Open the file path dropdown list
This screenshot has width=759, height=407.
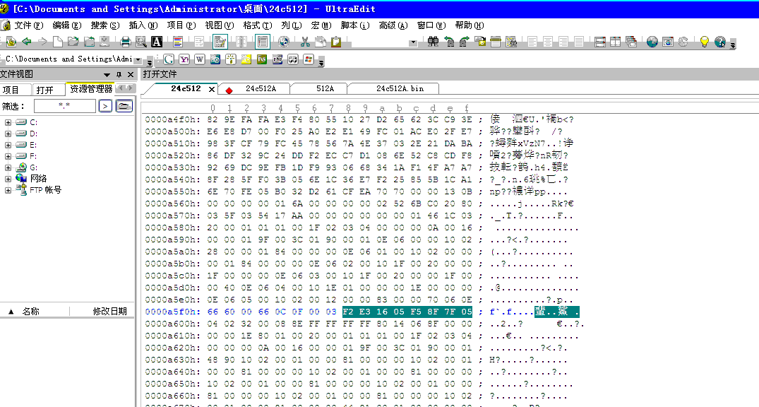pyautogui.click(x=138, y=60)
